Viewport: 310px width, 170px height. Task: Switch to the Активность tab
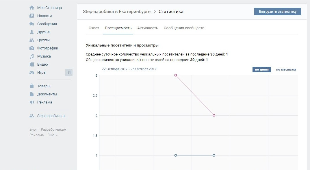148,28
